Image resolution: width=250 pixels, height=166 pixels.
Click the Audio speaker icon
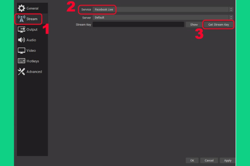pos(21,40)
